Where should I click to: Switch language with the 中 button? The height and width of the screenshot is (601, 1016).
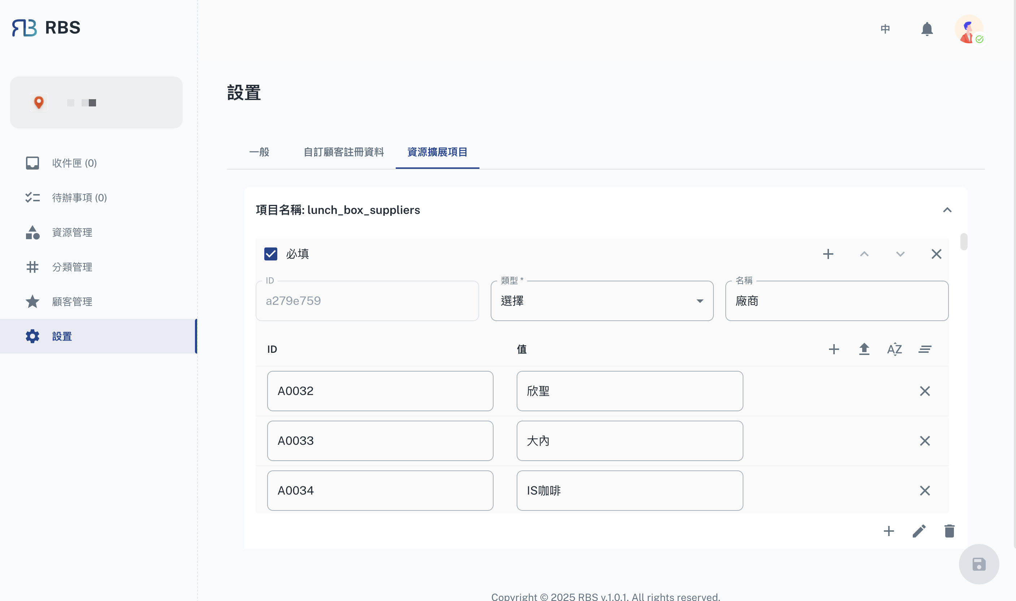[885, 29]
